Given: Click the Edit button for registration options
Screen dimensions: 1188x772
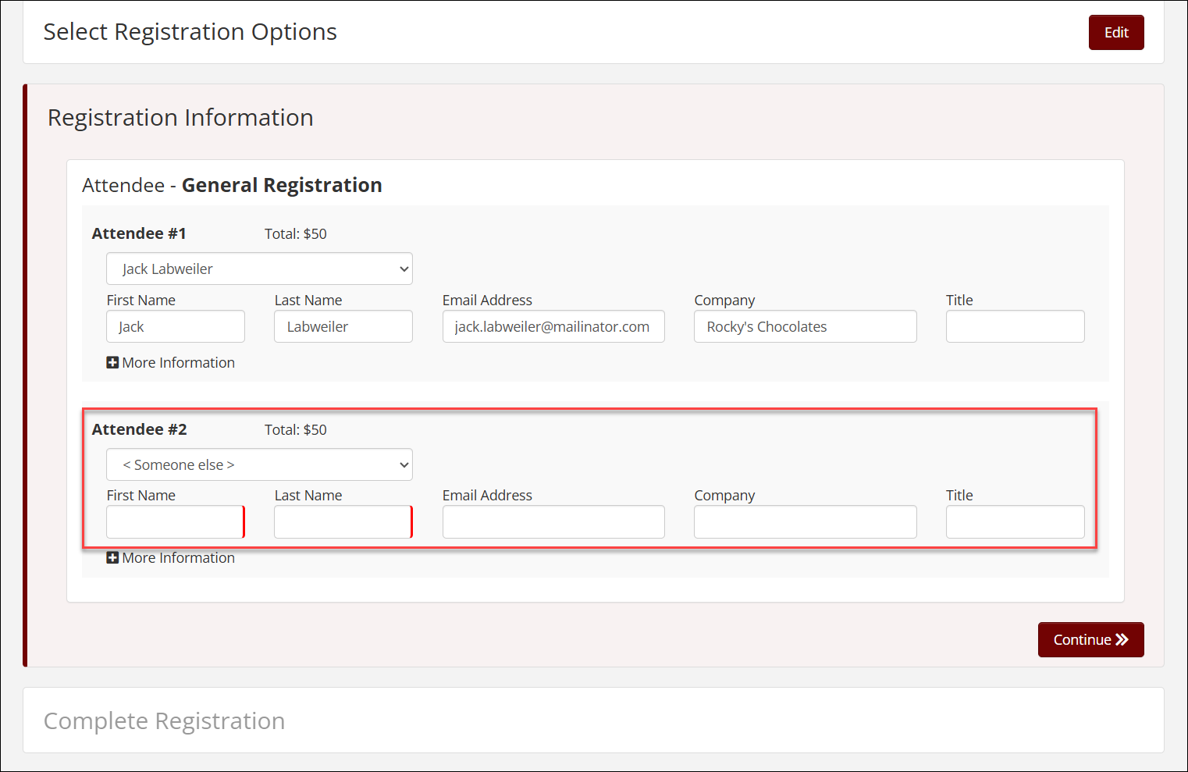Looking at the screenshot, I should click(1115, 32).
